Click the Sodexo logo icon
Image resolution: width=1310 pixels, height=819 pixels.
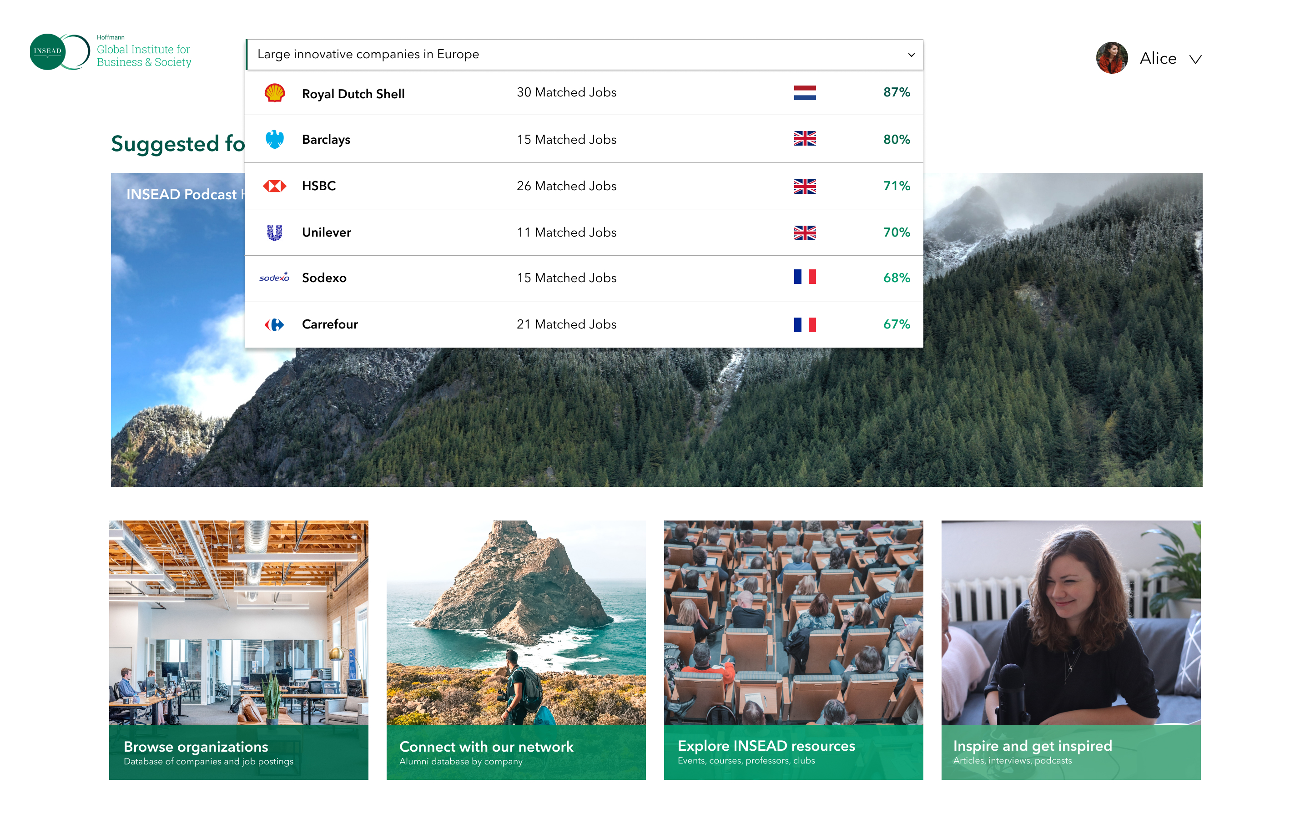tap(274, 278)
